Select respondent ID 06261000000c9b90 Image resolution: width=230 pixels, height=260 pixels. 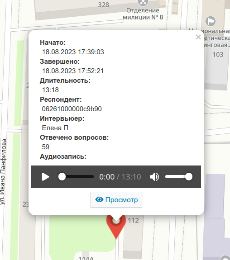[72, 109]
